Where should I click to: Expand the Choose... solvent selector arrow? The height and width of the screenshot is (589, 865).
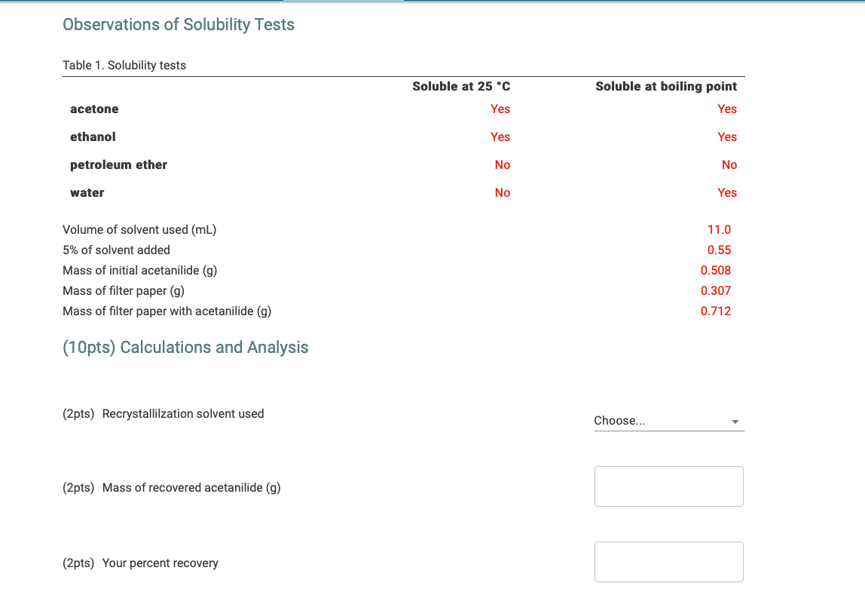[735, 422]
